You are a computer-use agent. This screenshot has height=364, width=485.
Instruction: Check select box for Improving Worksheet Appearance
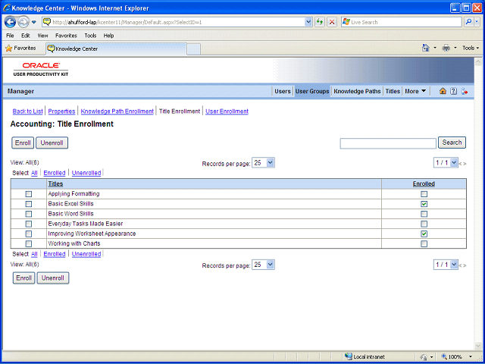tap(29, 234)
